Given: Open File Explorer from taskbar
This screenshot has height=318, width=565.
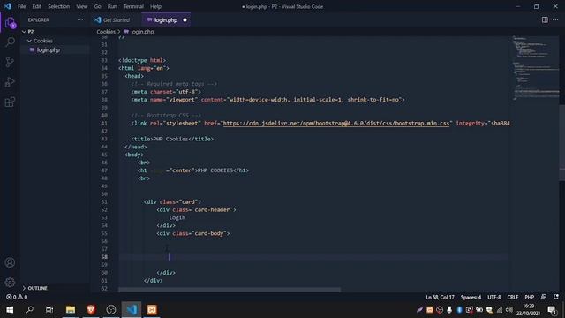Looking at the screenshot, I should point(71,310).
